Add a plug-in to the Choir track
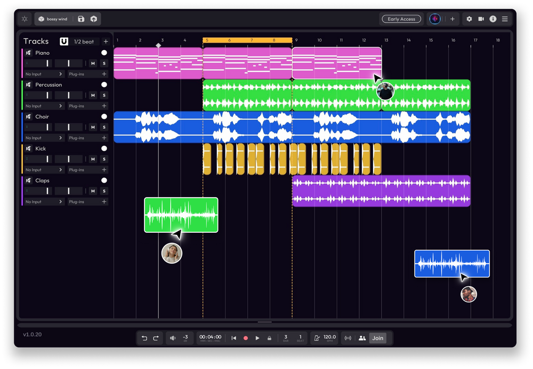 [x=104, y=137]
